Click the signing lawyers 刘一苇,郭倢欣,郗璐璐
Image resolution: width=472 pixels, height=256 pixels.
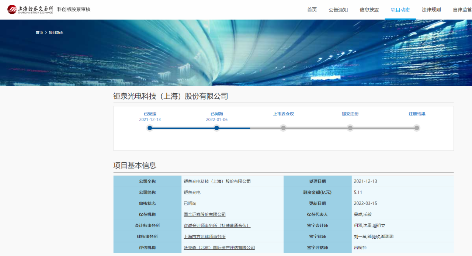(x=374, y=236)
